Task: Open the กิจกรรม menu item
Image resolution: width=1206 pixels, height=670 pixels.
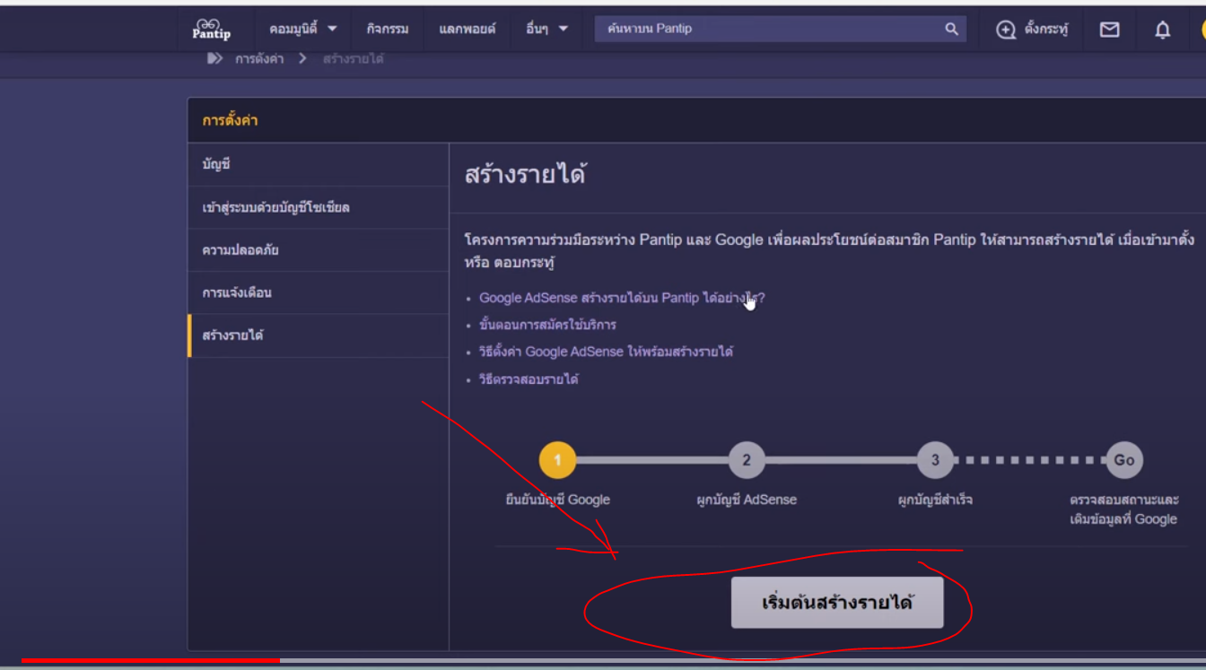Action: [388, 29]
